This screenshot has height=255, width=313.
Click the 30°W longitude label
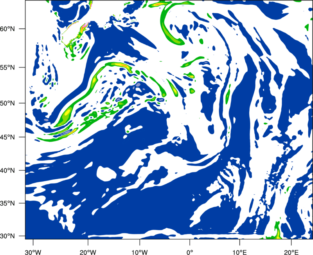33,252
